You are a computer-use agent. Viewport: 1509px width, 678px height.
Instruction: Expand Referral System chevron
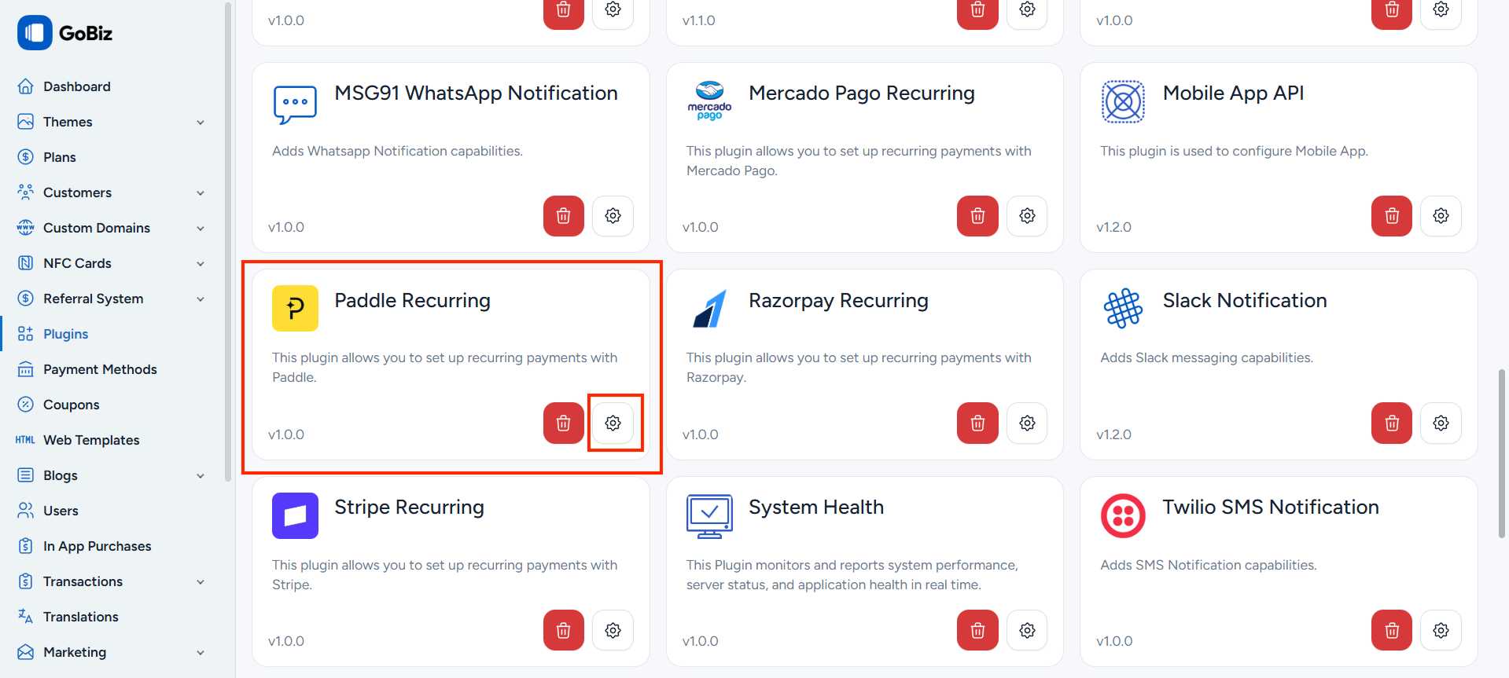tap(201, 299)
